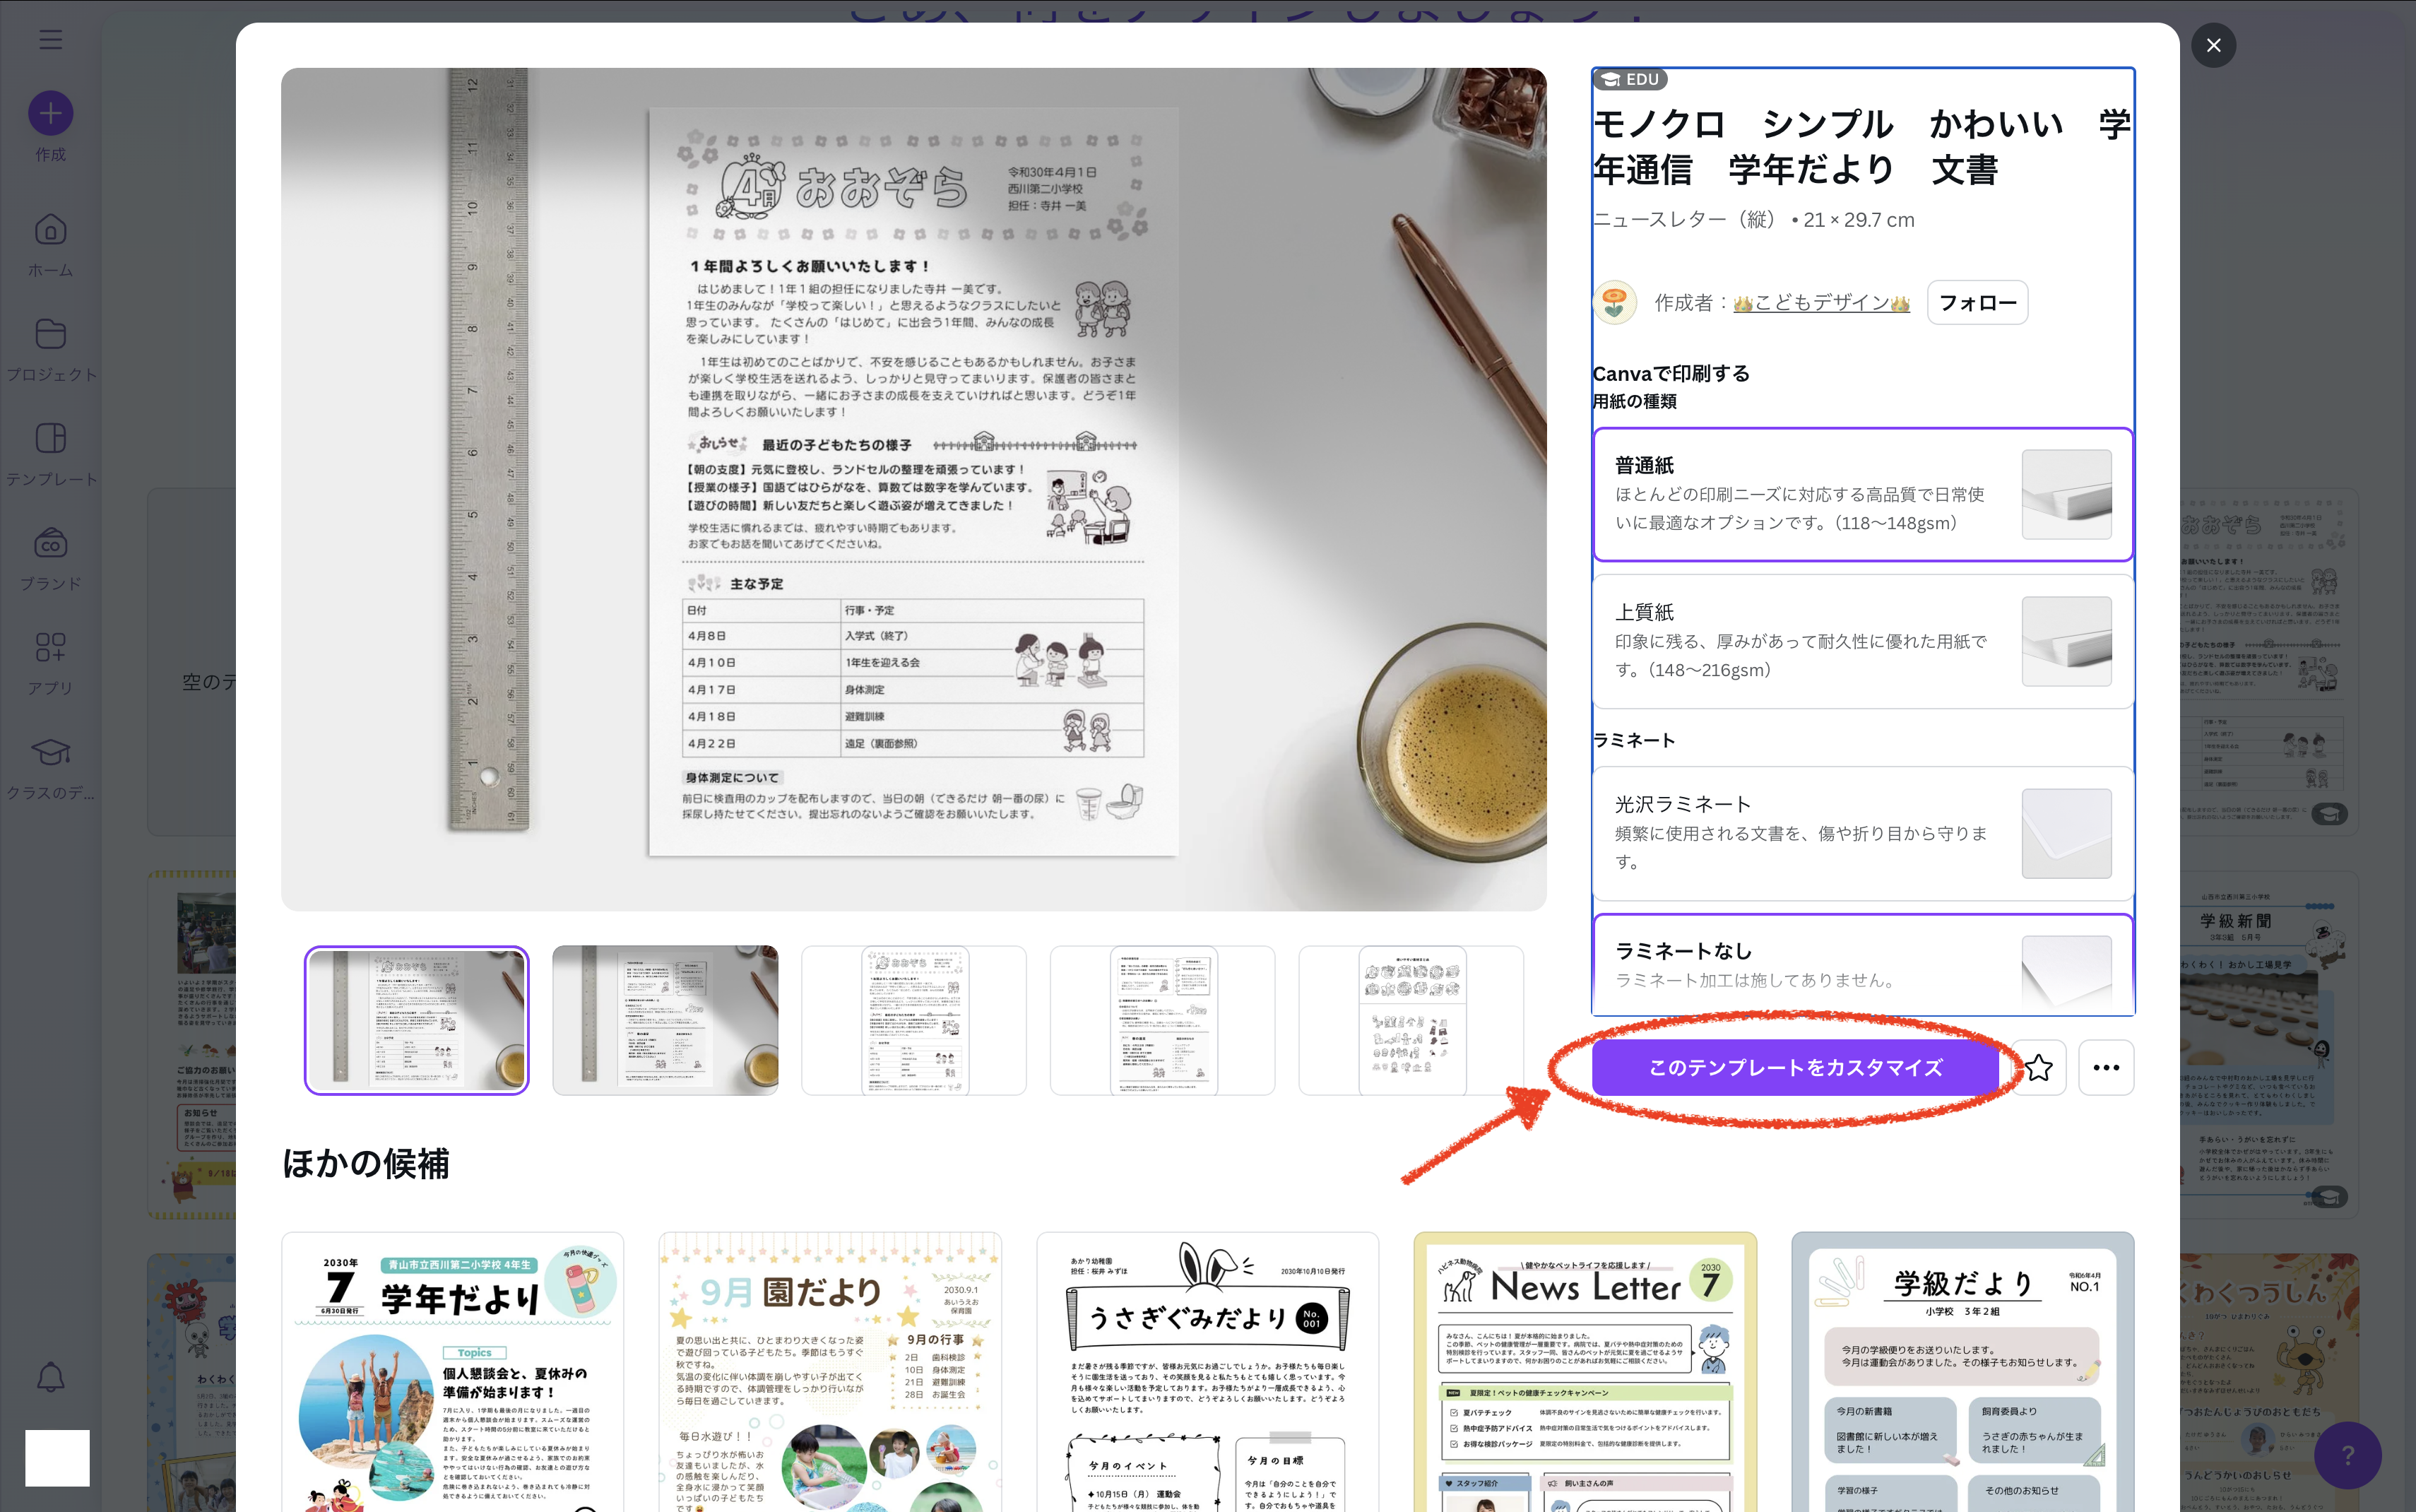The height and width of the screenshot is (1512, 2416).
Task: Select first preview thumbnail with ruler
Action: pos(417,1020)
